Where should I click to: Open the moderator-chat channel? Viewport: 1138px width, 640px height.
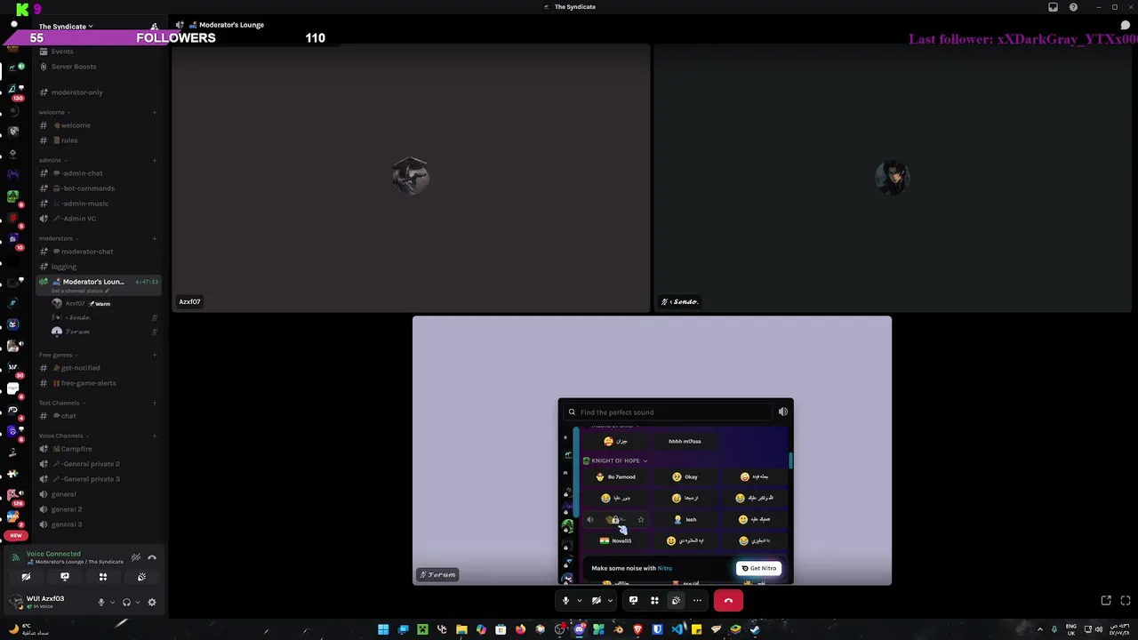tap(99, 252)
